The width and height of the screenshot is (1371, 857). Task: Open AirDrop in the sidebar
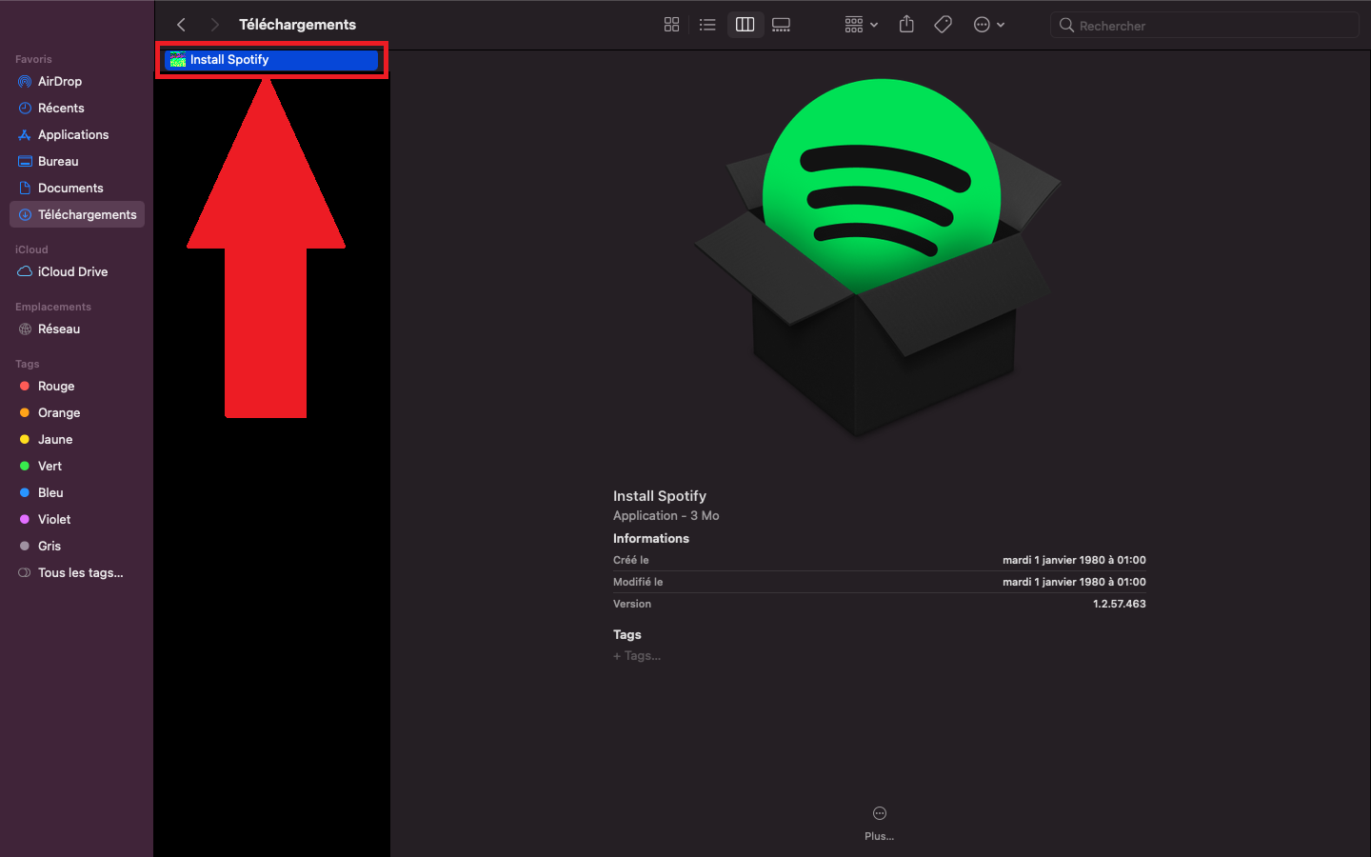click(x=59, y=82)
